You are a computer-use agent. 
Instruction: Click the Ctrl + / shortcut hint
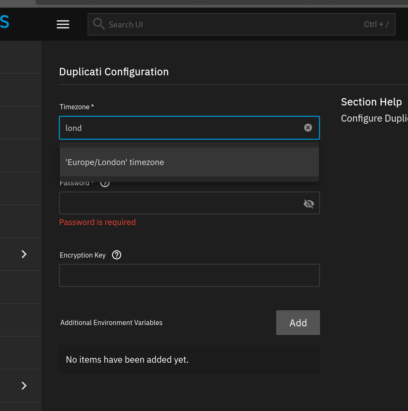click(376, 24)
